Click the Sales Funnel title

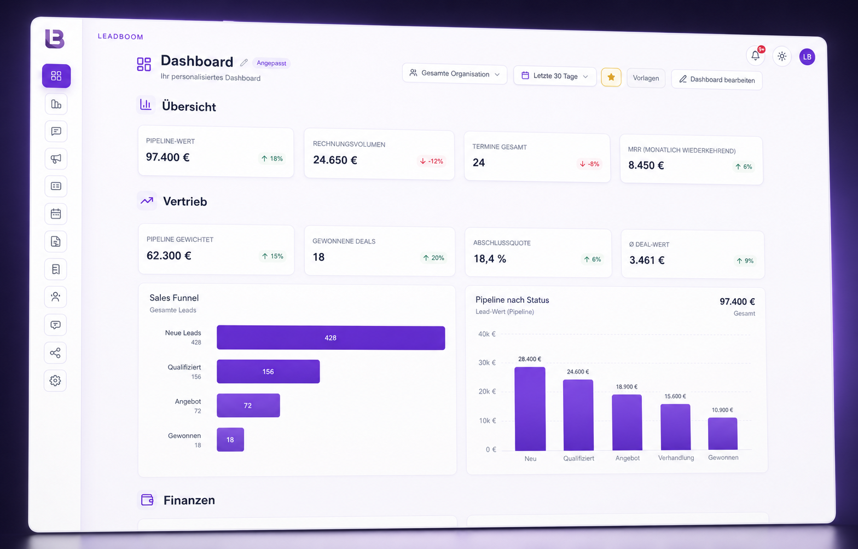click(174, 298)
